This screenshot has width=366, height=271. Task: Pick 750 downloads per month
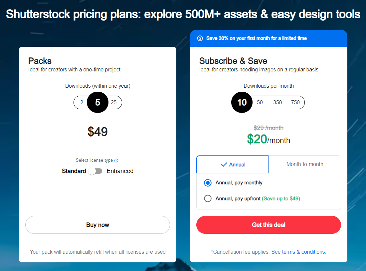[x=295, y=103]
